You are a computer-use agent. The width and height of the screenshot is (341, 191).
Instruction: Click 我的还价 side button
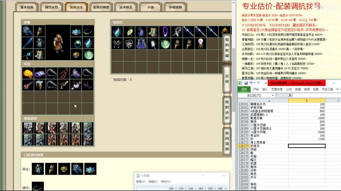[x=227, y=110]
